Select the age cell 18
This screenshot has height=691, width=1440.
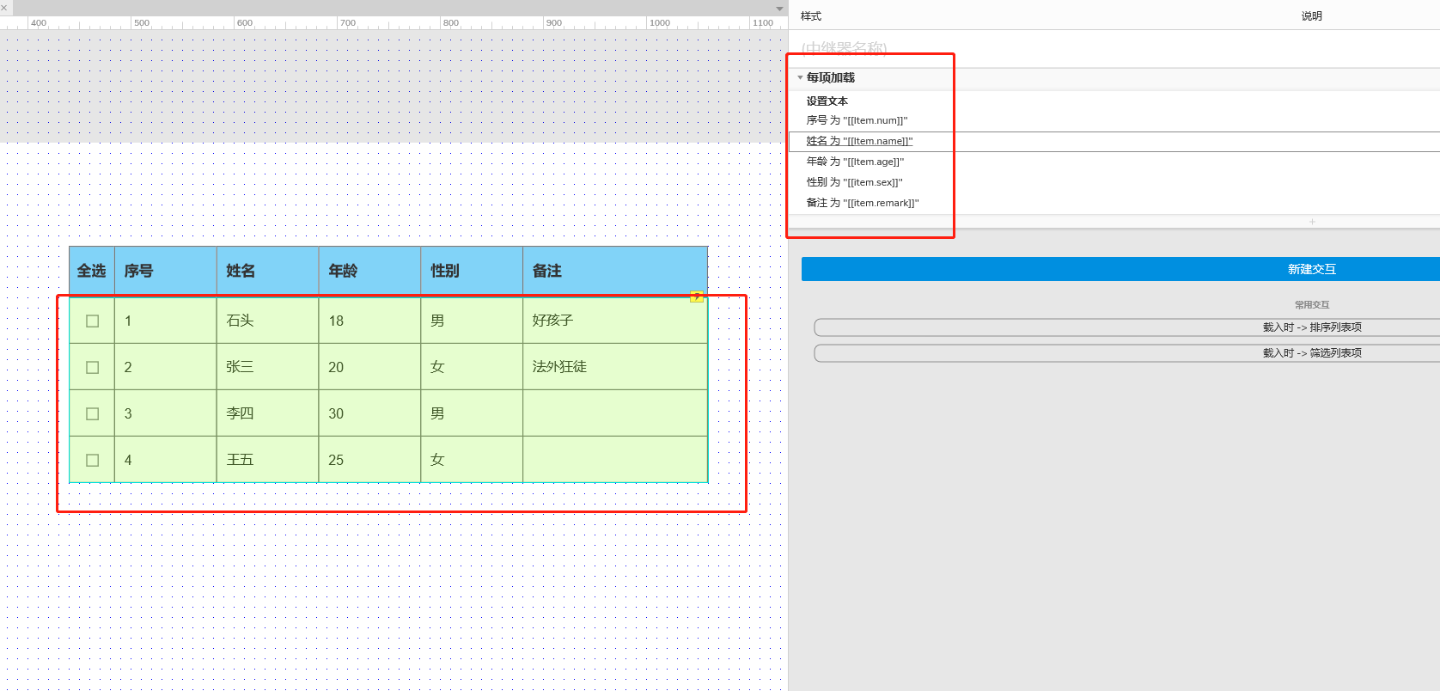coord(369,321)
